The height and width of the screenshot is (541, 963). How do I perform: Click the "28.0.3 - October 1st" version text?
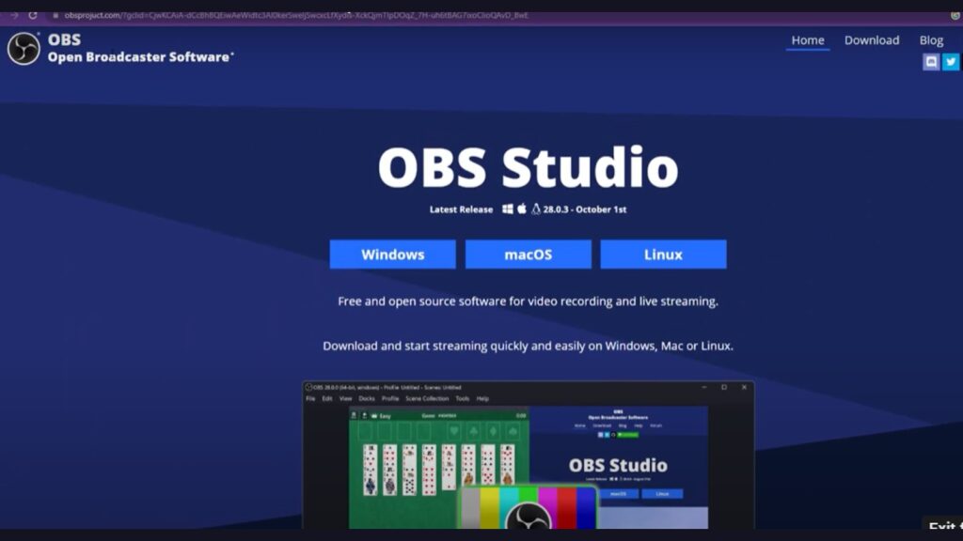(x=585, y=209)
